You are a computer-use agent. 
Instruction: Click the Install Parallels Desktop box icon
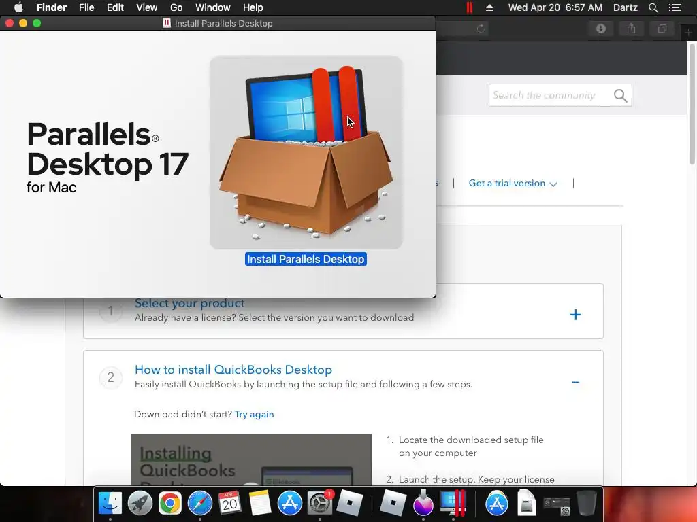pyautogui.click(x=306, y=152)
